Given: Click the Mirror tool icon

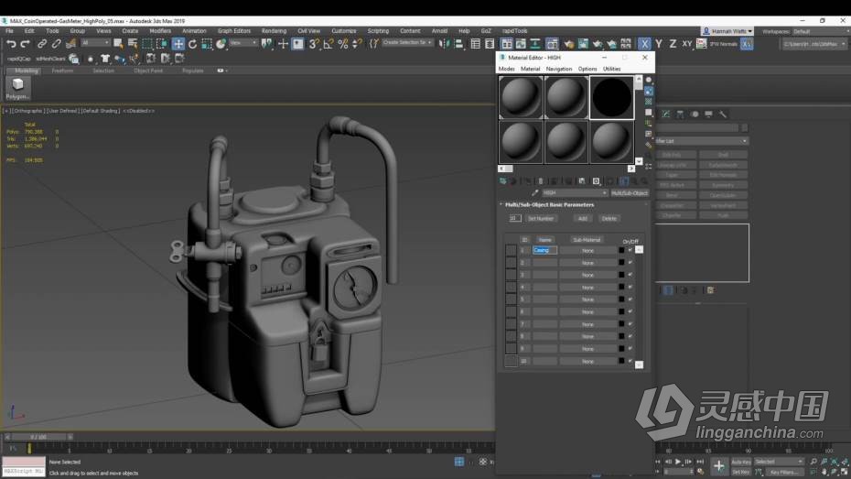Looking at the screenshot, I should [x=444, y=44].
